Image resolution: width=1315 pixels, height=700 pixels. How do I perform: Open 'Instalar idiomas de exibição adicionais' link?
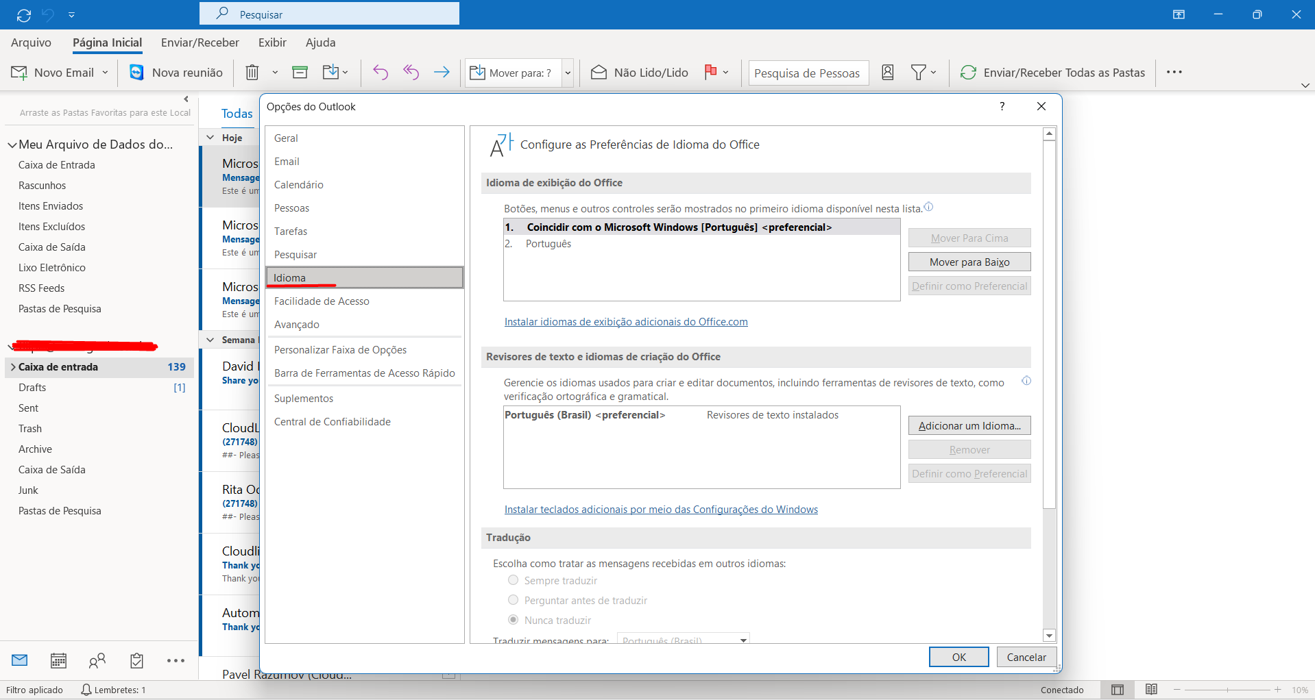pyautogui.click(x=625, y=322)
